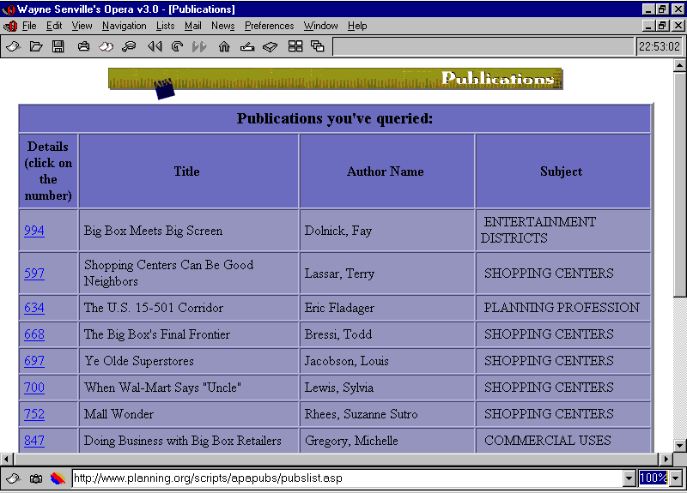687x493 pixels.
Task: Open the Navigation menu
Action: (124, 26)
